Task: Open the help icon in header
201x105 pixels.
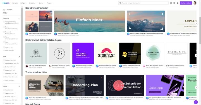Action: coord(171,3)
